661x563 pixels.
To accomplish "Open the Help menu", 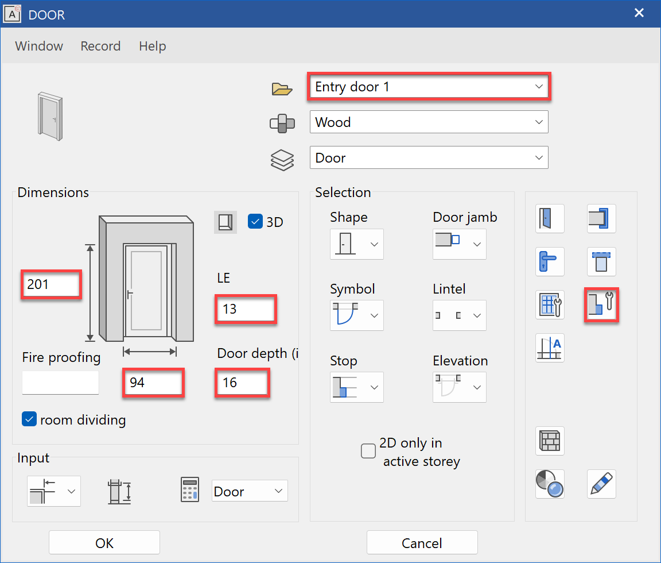I will tap(152, 46).
